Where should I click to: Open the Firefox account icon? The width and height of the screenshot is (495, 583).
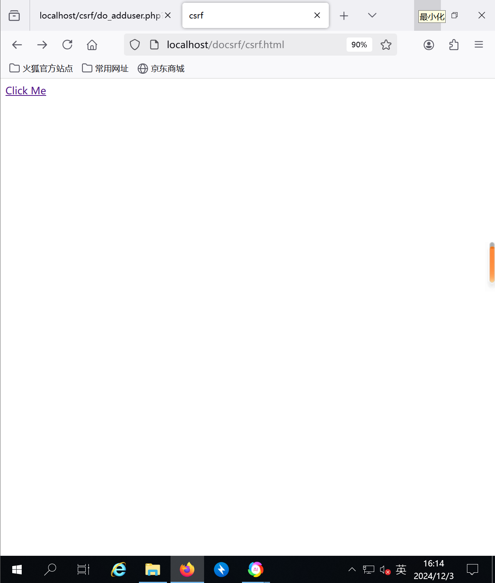(x=429, y=45)
